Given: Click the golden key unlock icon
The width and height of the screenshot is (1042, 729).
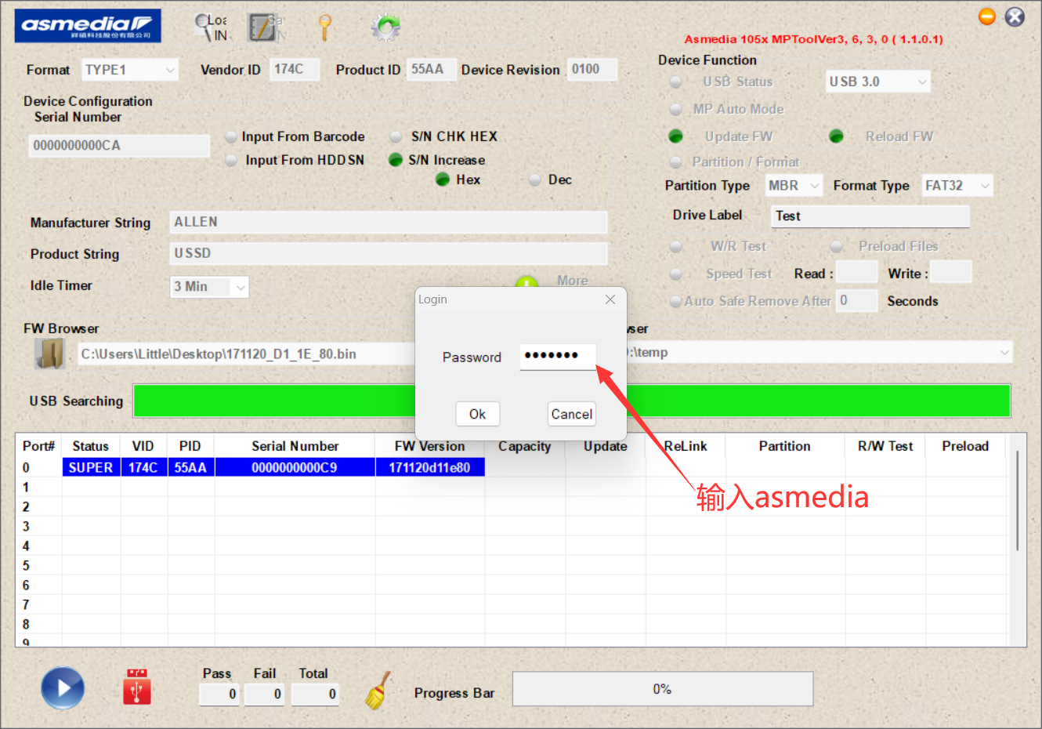Looking at the screenshot, I should [x=324, y=27].
